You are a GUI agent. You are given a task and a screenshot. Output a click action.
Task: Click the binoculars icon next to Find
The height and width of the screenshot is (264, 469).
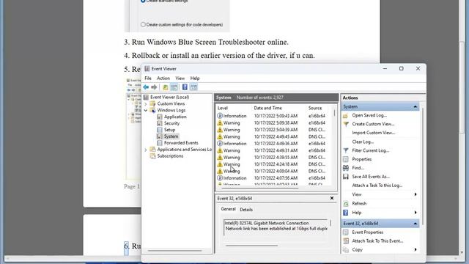tap(346, 168)
